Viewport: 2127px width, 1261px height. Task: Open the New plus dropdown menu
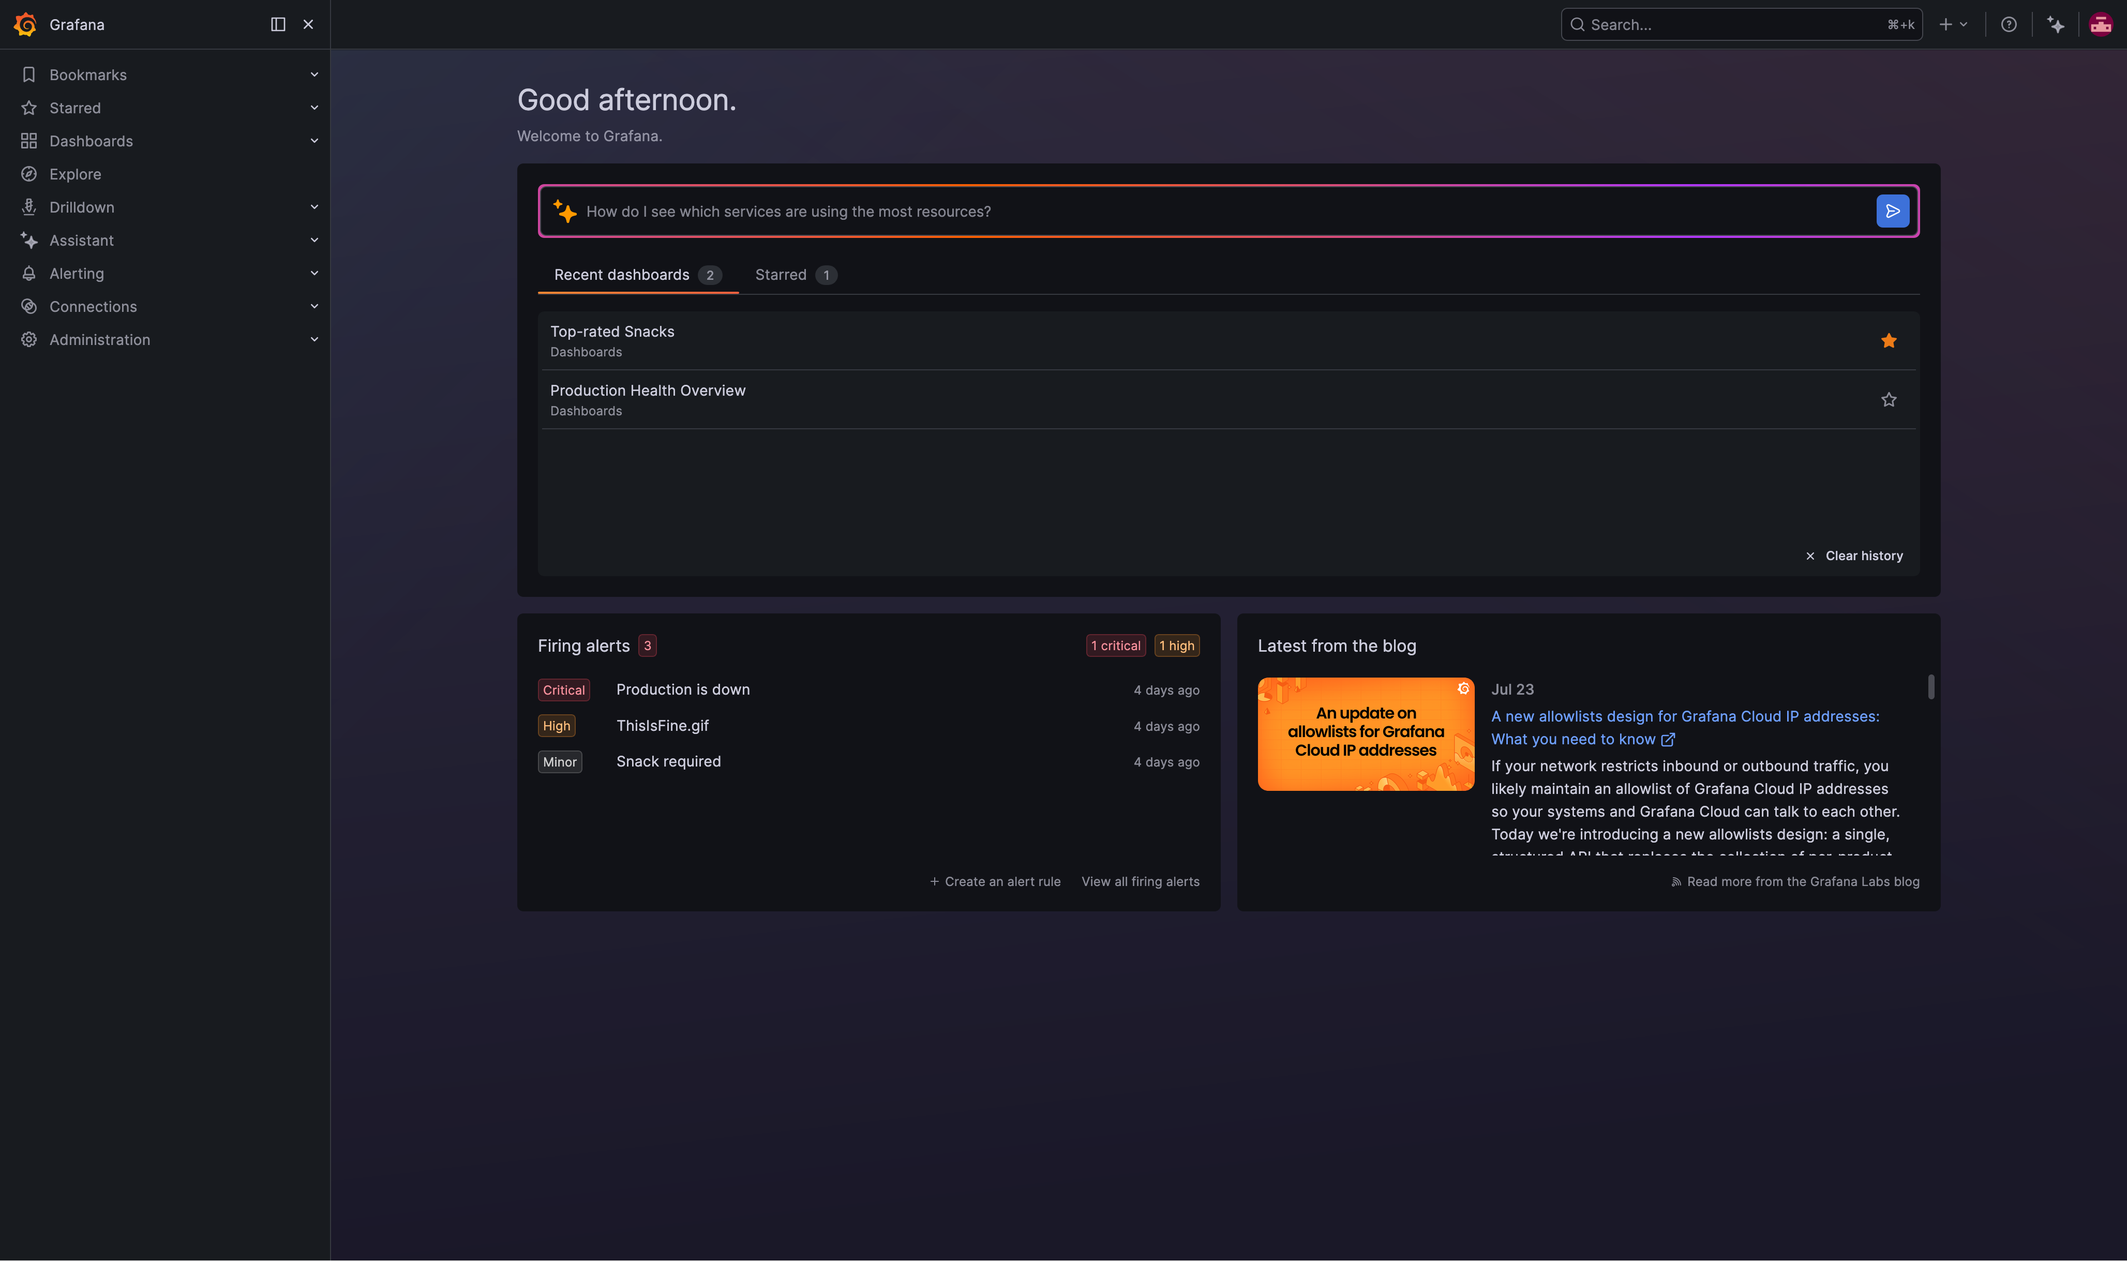tap(1954, 25)
